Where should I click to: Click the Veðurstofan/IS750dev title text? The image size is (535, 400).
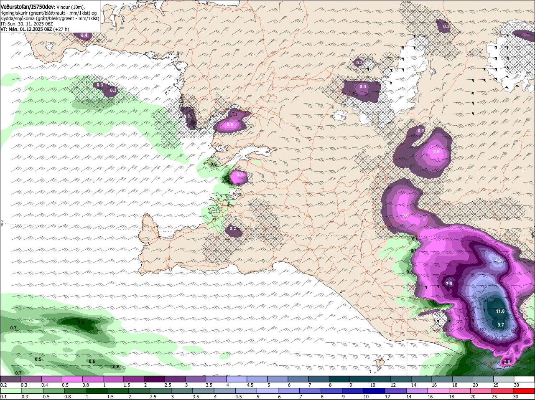[x=27, y=7]
